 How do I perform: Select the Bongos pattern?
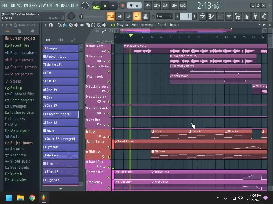(x=61, y=48)
